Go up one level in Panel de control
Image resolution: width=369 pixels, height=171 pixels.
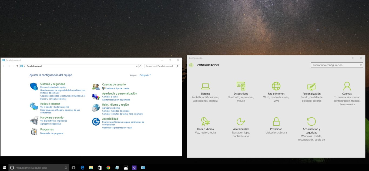pyautogui.click(x=17, y=66)
